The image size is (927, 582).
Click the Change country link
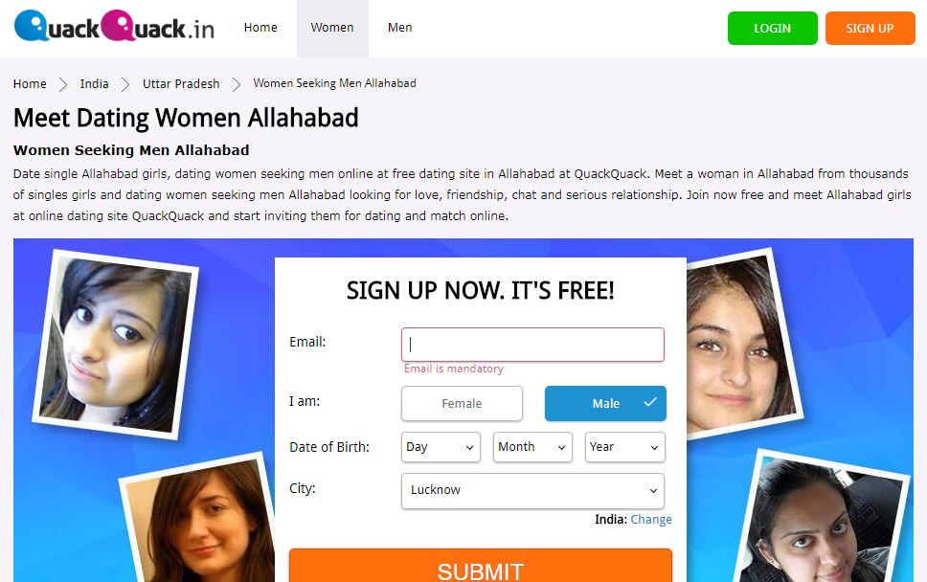[651, 520]
